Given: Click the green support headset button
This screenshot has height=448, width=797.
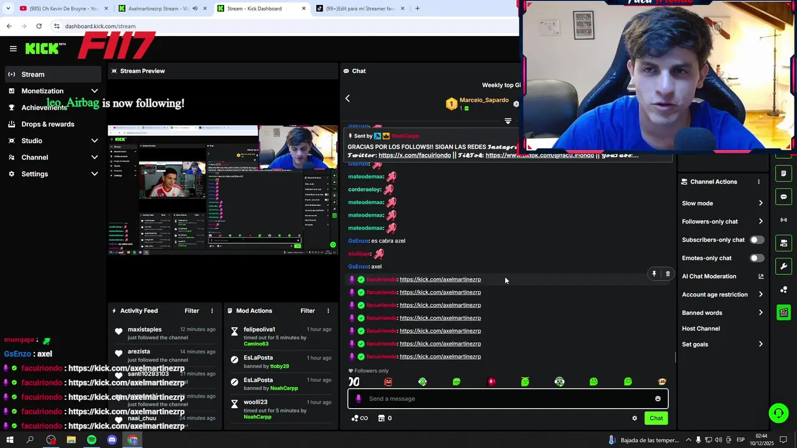Looking at the screenshot, I should pyautogui.click(x=778, y=413).
